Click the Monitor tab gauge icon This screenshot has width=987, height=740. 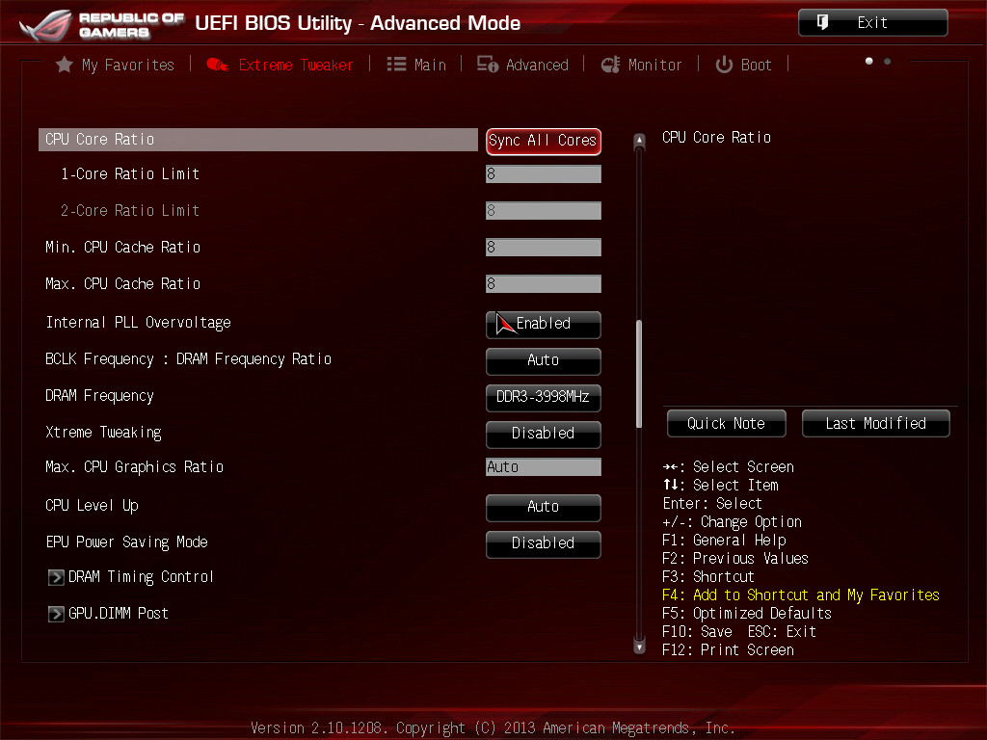point(610,65)
